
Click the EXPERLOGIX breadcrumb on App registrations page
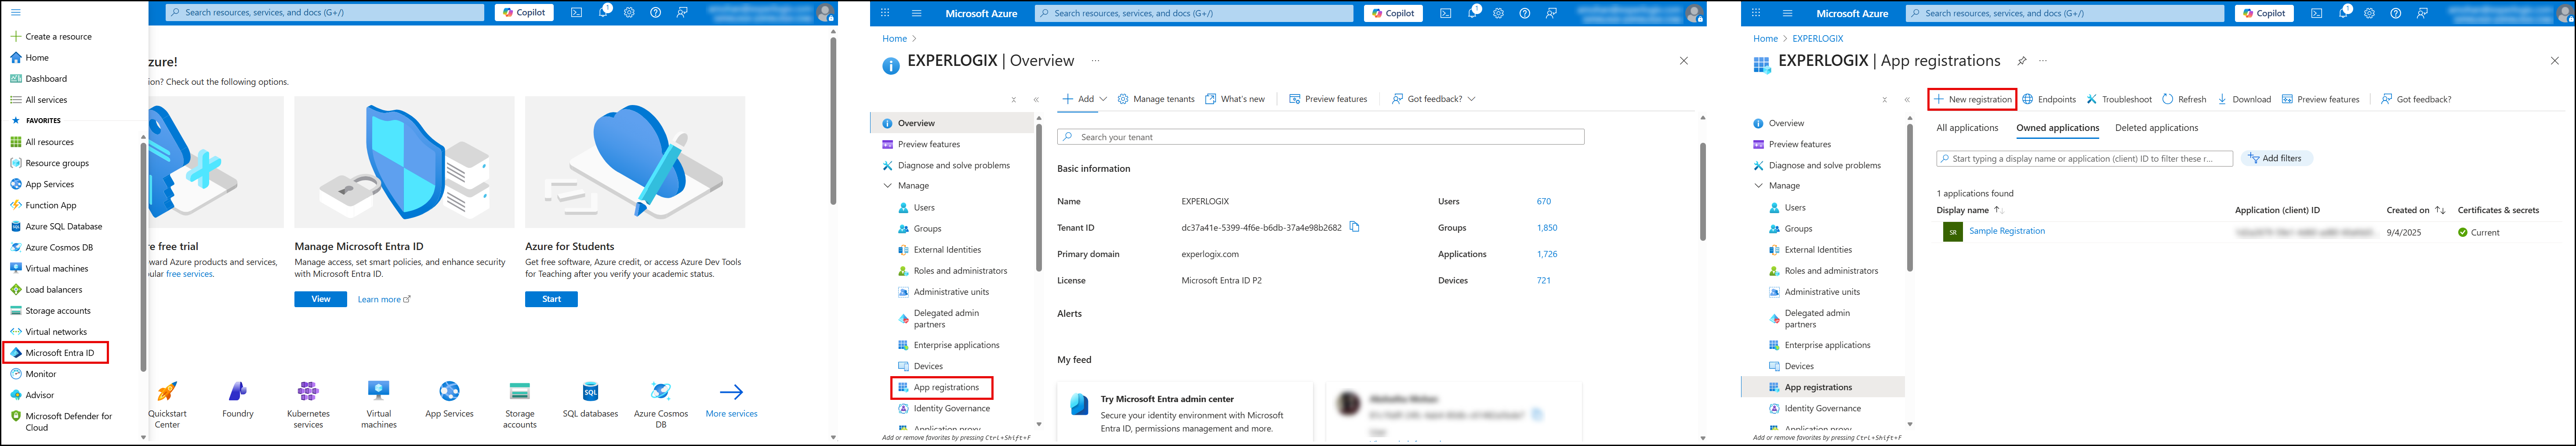point(1817,39)
